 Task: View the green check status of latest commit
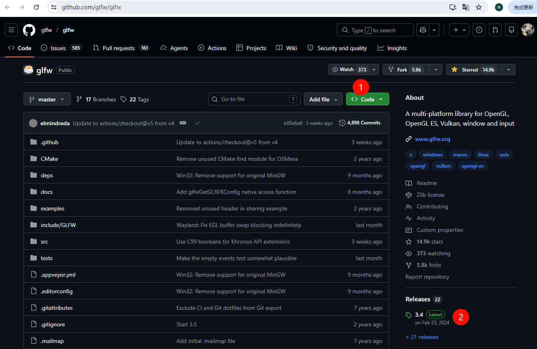point(197,123)
